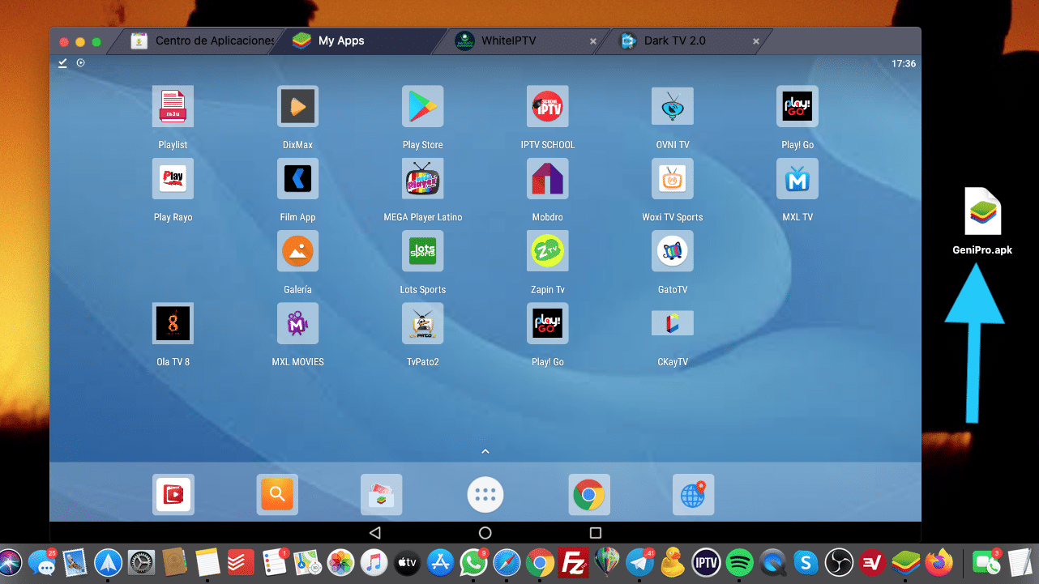Launch OVNI TV

point(672,106)
